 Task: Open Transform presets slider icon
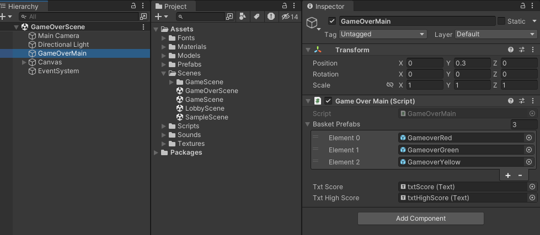coord(522,50)
